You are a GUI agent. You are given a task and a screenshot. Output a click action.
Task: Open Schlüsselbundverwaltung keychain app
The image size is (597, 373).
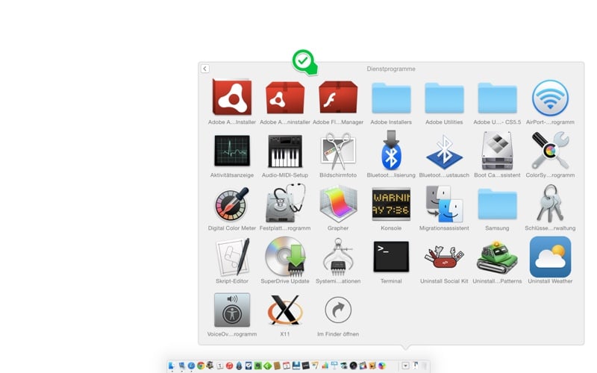point(550,203)
